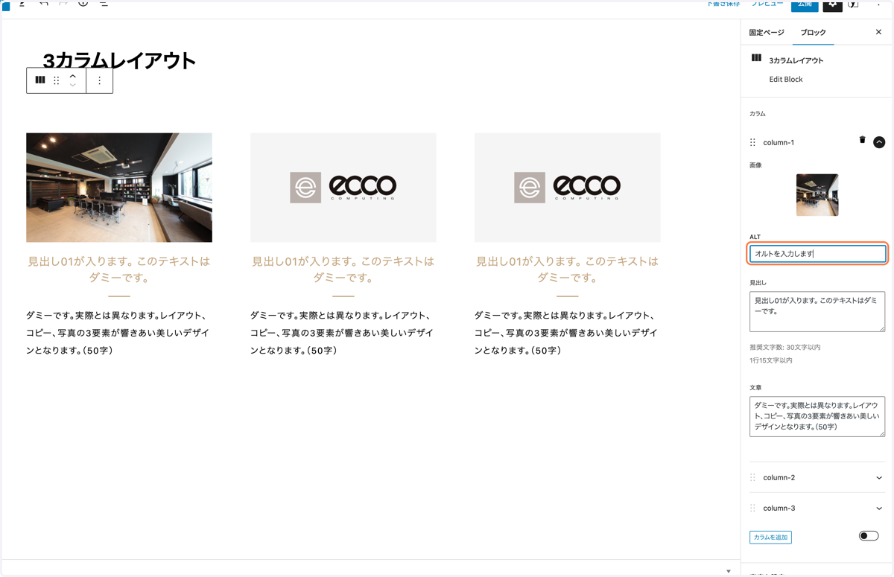Click the 1行15文字以内 hint text
894x577 pixels.
point(771,360)
